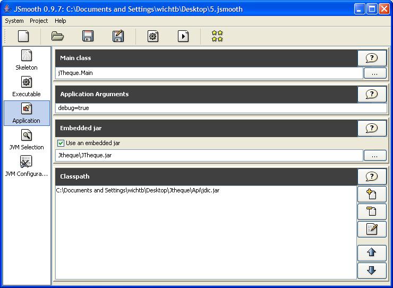The image size is (393, 288).
Task: Browse for the embedded jar file
Action: coord(375,156)
